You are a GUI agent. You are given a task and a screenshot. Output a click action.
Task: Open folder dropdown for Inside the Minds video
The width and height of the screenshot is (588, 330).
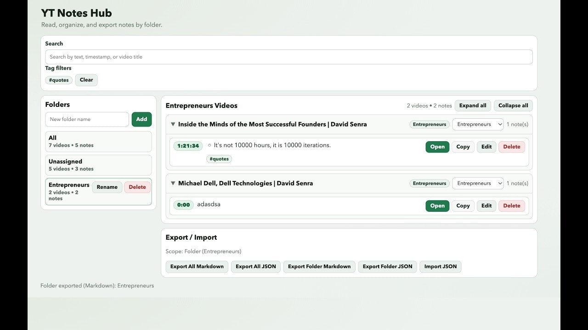tap(478, 124)
